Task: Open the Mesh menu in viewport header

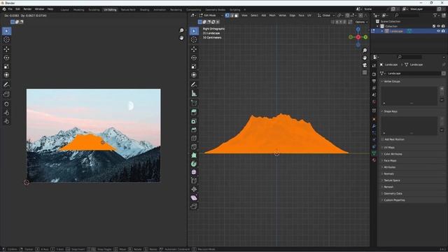Action: pyautogui.click(x=272, y=15)
